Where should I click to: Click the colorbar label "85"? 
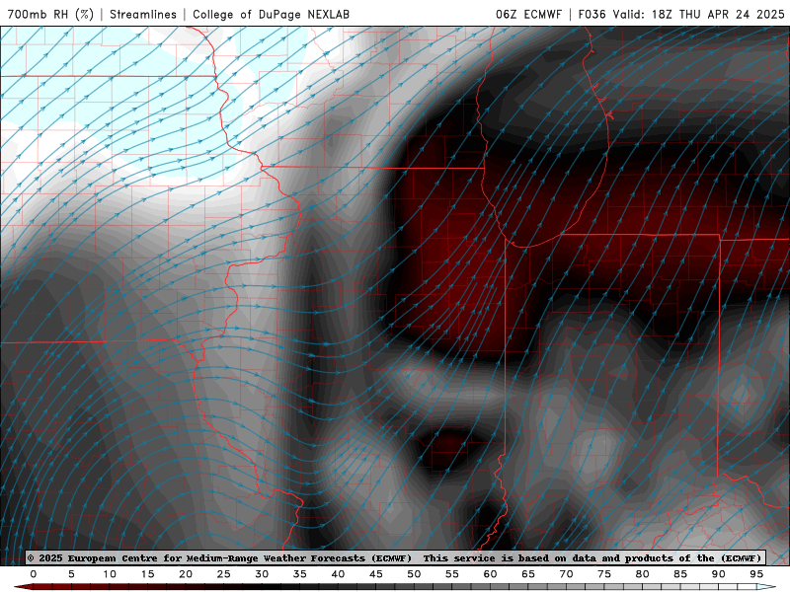point(680,574)
